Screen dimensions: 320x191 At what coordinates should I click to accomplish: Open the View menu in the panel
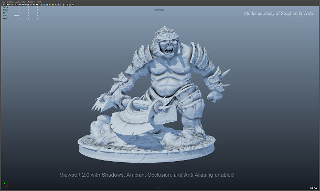4,2
